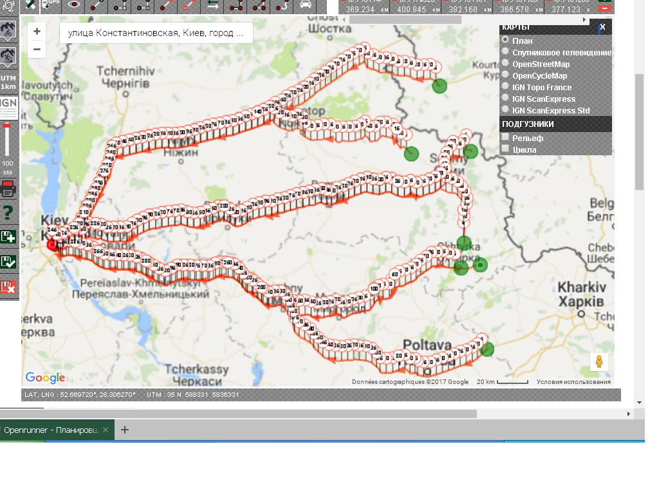Viewport: 659px width, 478px height.
Task: Click the printer icon in left sidebar
Action: click(x=8, y=189)
